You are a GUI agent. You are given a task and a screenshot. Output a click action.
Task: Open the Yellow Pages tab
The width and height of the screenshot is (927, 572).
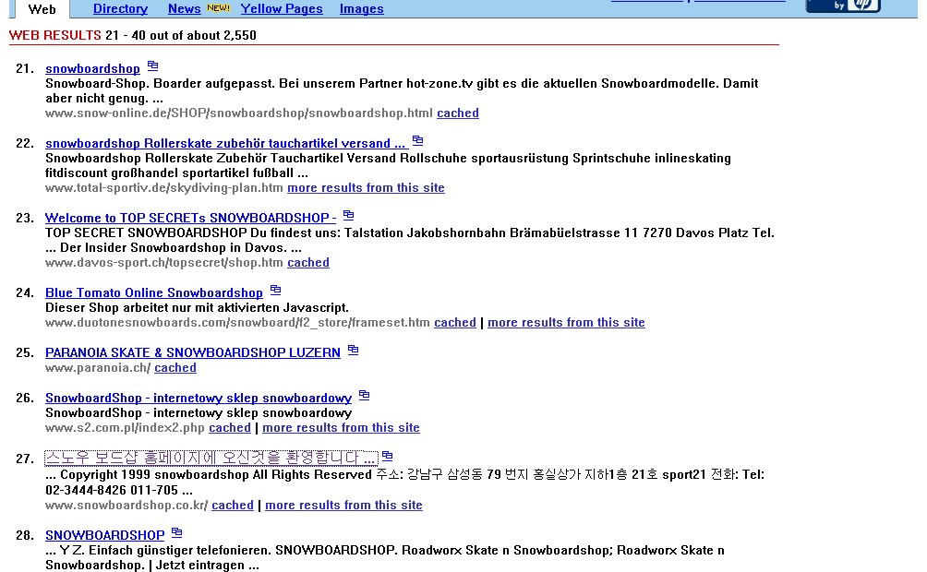click(x=282, y=9)
